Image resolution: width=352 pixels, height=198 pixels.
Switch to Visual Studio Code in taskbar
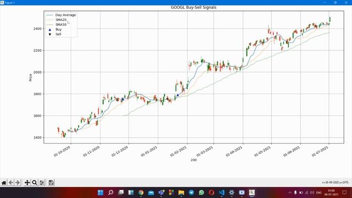click(221, 193)
